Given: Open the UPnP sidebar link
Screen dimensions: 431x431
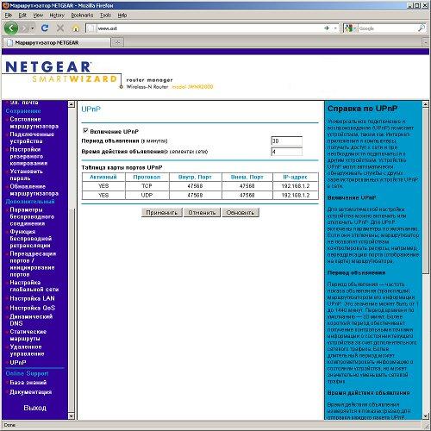Looking at the screenshot, I should [x=18, y=363].
